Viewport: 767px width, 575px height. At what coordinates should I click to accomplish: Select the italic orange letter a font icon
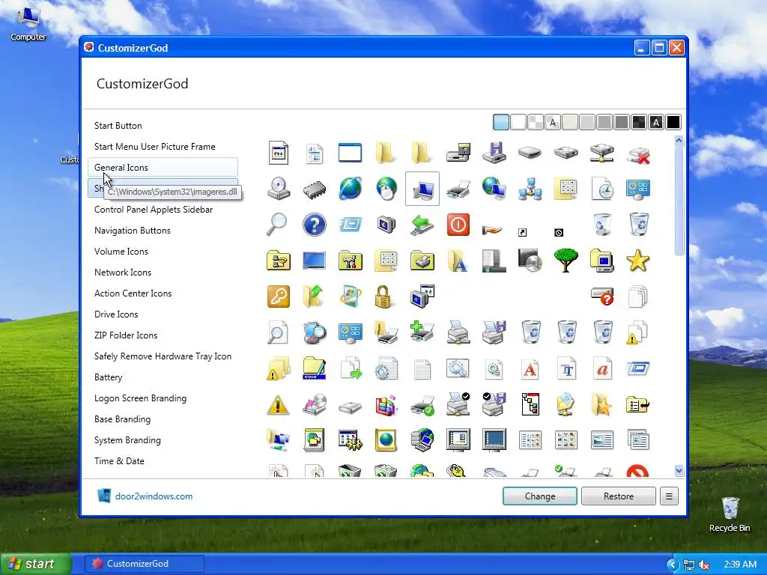(602, 368)
